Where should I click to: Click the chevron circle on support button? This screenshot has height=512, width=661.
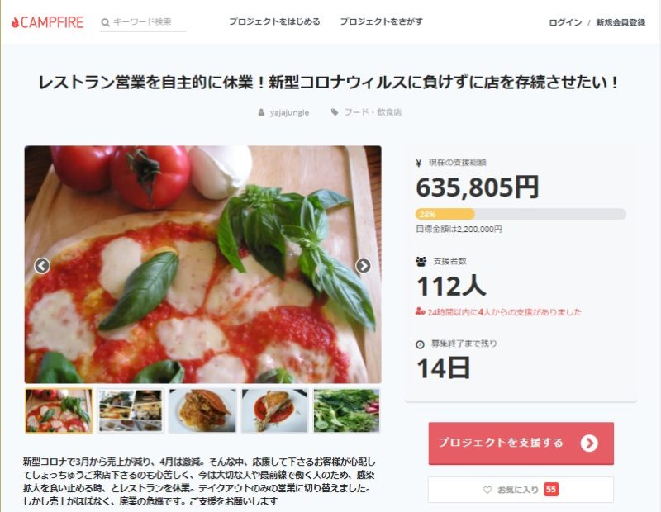[589, 443]
